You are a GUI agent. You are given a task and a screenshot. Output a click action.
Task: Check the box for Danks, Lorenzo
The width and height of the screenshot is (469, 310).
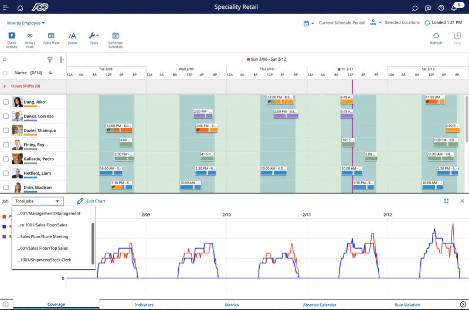point(6,116)
